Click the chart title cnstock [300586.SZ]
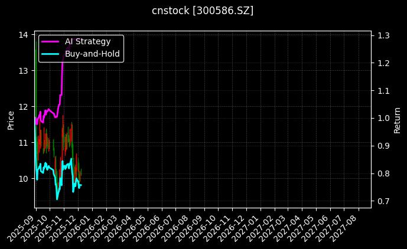The height and width of the screenshot is (249, 407). [203, 11]
